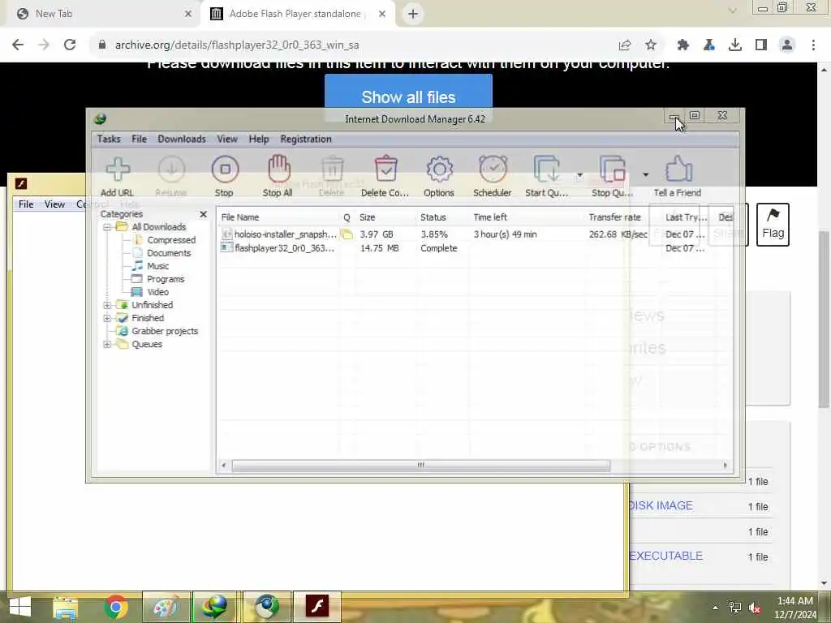Collapse the All Downloads tree node
The width and height of the screenshot is (831, 623).
click(x=107, y=227)
